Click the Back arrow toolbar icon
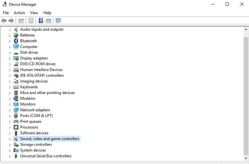This screenshot has width=249, height=164. 4,20
